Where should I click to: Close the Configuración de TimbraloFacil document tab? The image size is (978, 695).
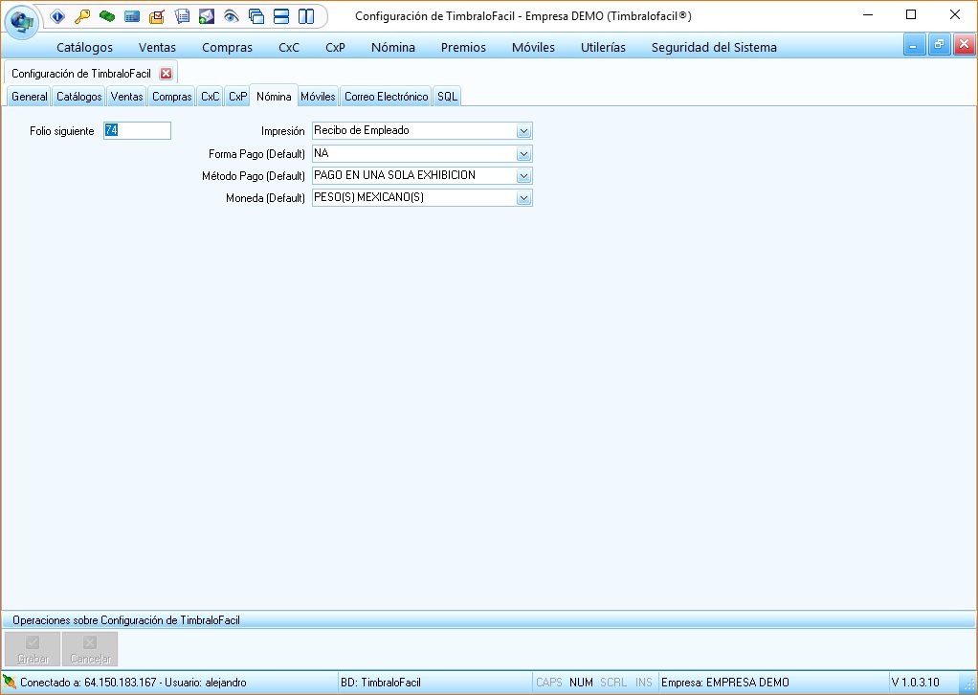pyautogui.click(x=166, y=74)
